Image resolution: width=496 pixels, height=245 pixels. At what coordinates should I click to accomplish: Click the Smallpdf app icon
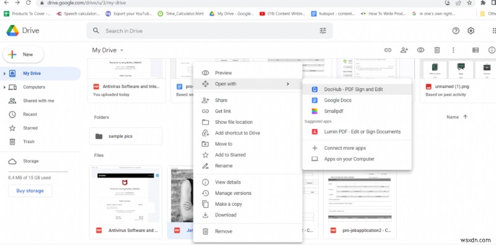pyautogui.click(x=314, y=111)
